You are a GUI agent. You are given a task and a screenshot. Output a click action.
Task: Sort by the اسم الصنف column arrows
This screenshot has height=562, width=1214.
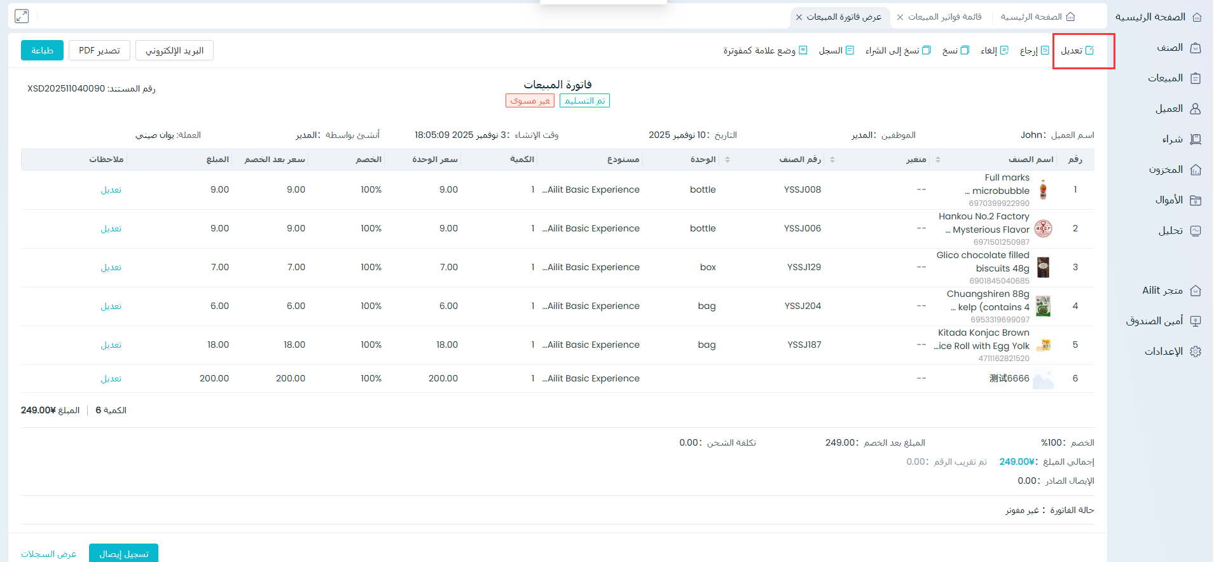[x=937, y=160]
